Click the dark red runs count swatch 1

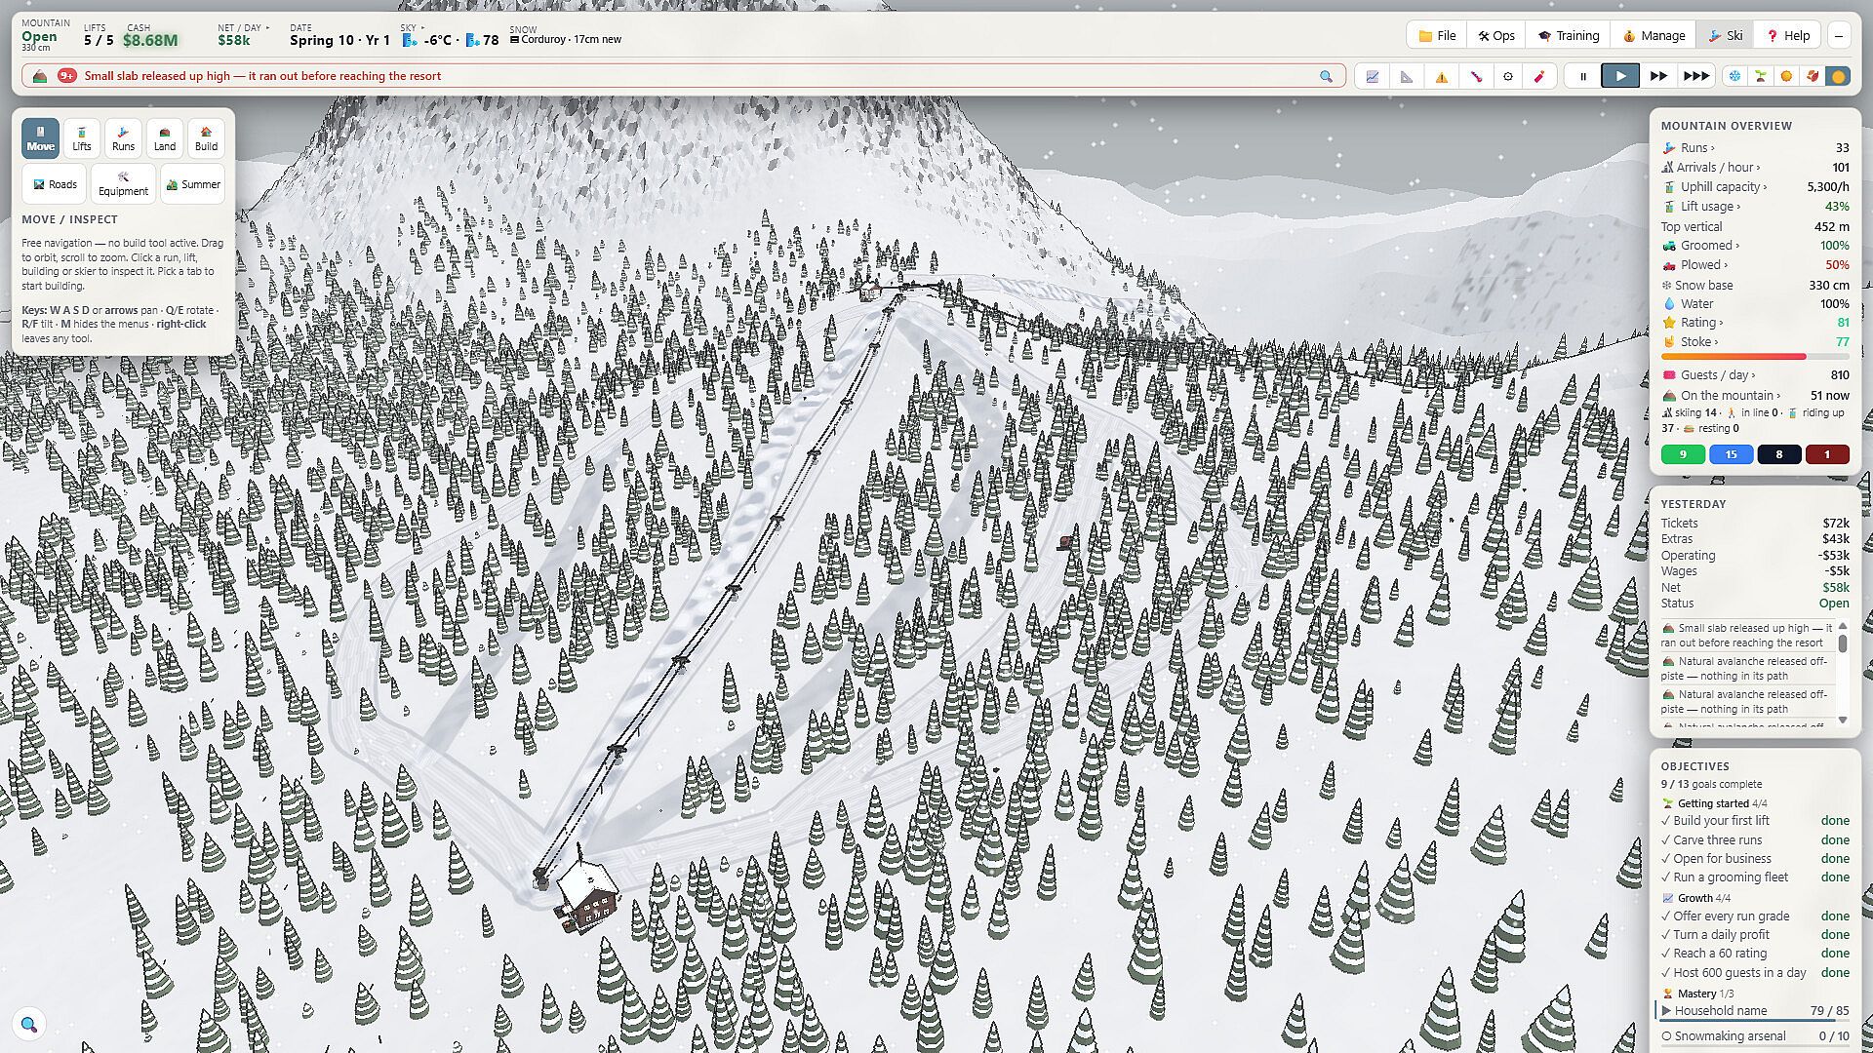tap(1827, 454)
